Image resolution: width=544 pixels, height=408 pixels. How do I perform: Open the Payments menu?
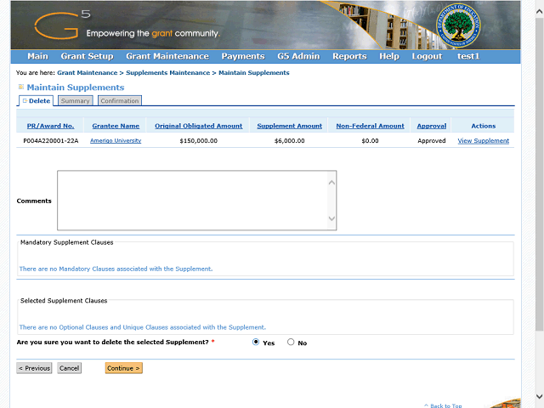coord(243,56)
